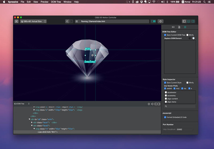The width and height of the screenshot is (214, 149).
Task: Go back with the left chevron
Action: (x=67, y=21)
